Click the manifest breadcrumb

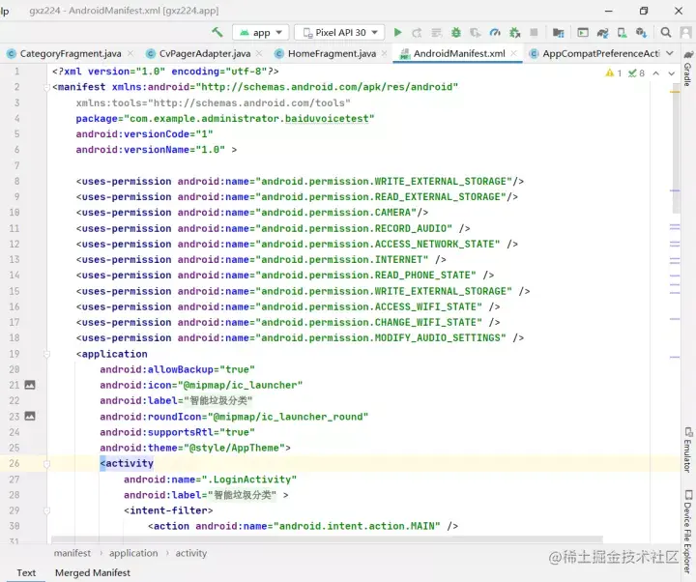(x=72, y=553)
